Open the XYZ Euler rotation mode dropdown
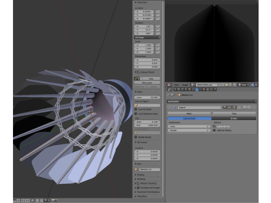This screenshot has width=271, height=203. click(x=147, y=37)
